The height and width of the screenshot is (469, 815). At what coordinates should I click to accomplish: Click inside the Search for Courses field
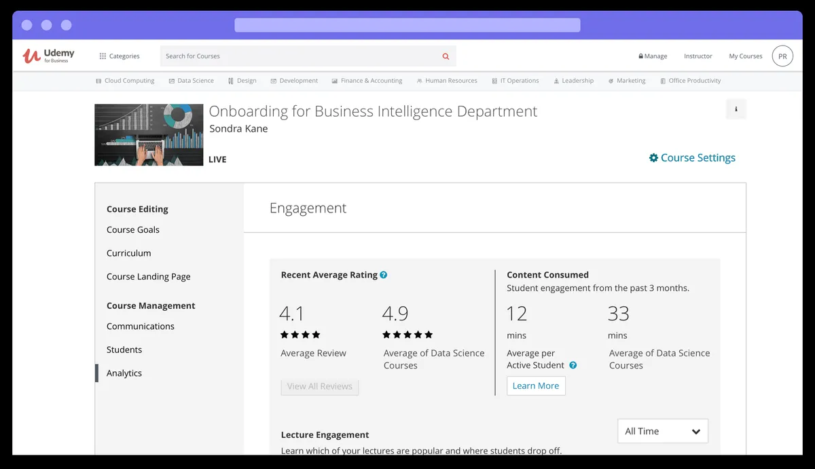[299, 56]
